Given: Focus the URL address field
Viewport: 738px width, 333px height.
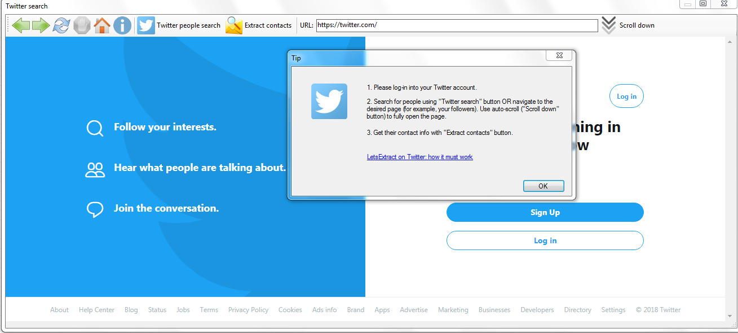Looking at the screenshot, I should point(457,25).
